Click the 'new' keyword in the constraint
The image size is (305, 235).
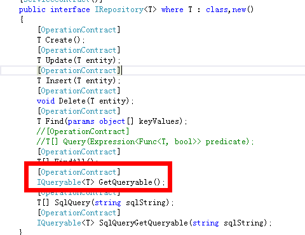point(239,10)
